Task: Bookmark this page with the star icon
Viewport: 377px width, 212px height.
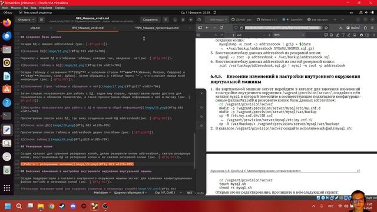Action: point(326,28)
